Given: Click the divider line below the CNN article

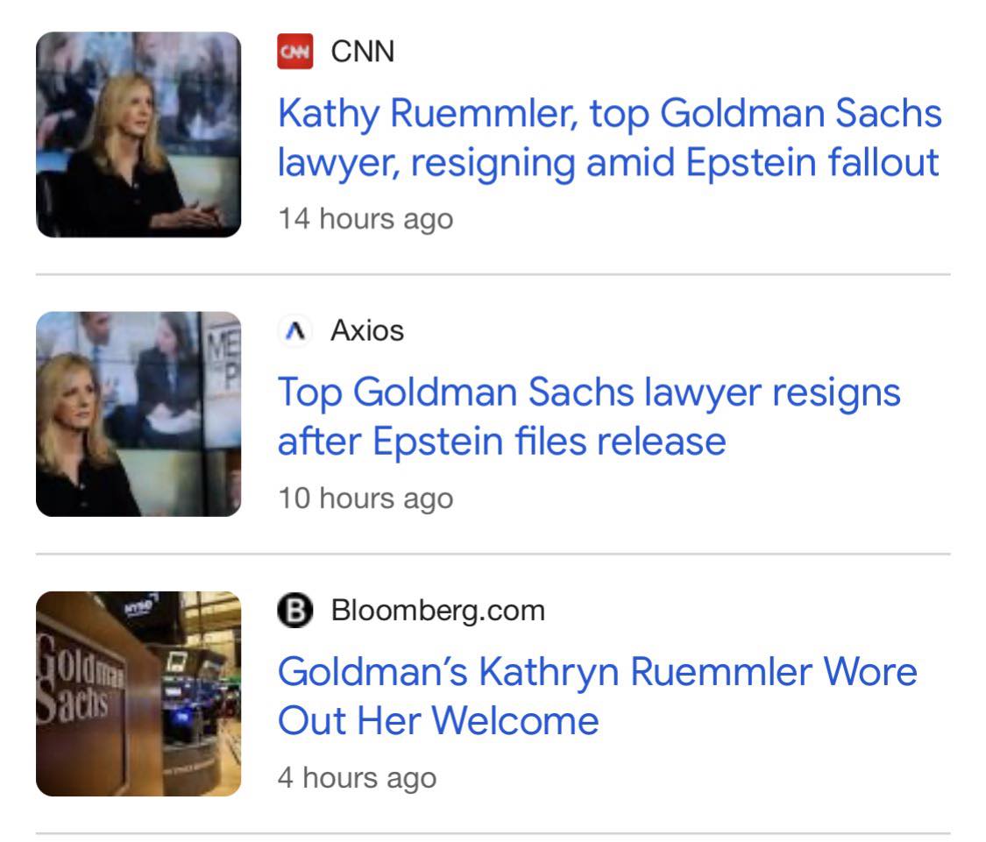Looking at the screenshot, I should [493, 274].
